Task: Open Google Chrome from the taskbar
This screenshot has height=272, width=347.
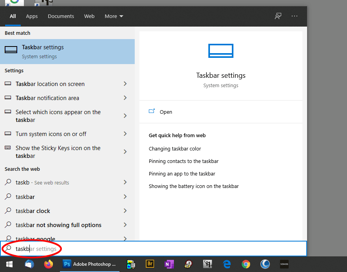Action: pos(246,265)
